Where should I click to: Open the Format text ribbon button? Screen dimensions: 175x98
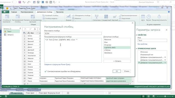[69, 18]
